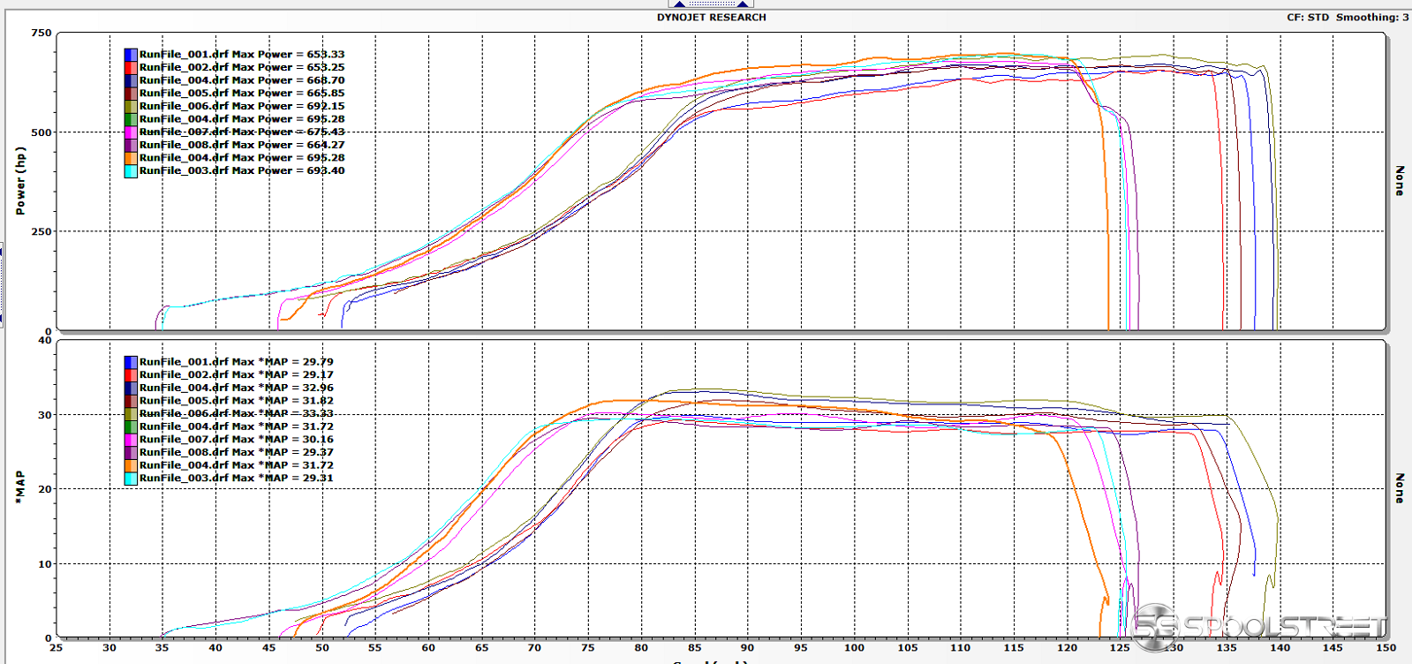1412x664 pixels.
Task: Select legend entry 'RunFile_001.drf Max *MAP = 29.79'
Action: pos(237,362)
